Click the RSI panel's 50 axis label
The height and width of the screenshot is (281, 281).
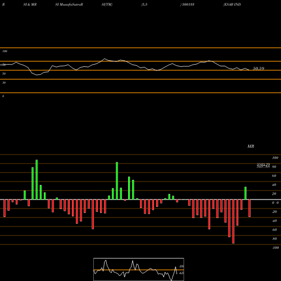[4, 74]
